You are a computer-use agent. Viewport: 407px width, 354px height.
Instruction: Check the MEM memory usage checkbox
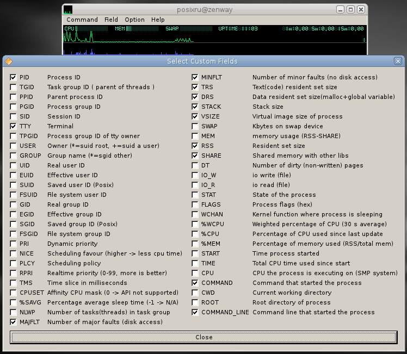[x=195, y=136]
